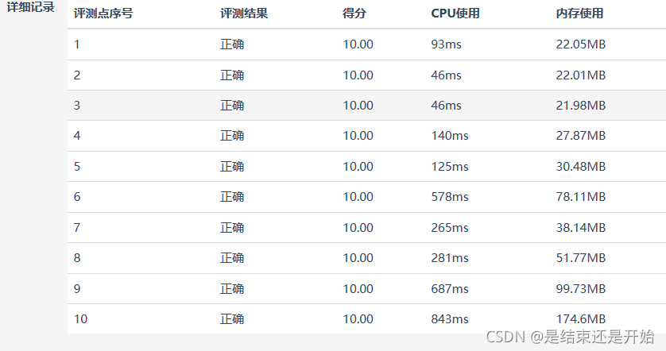Image resolution: width=666 pixels, height=351 pixels.
Task: Click the 得分 column header
Action: (354, 13)
